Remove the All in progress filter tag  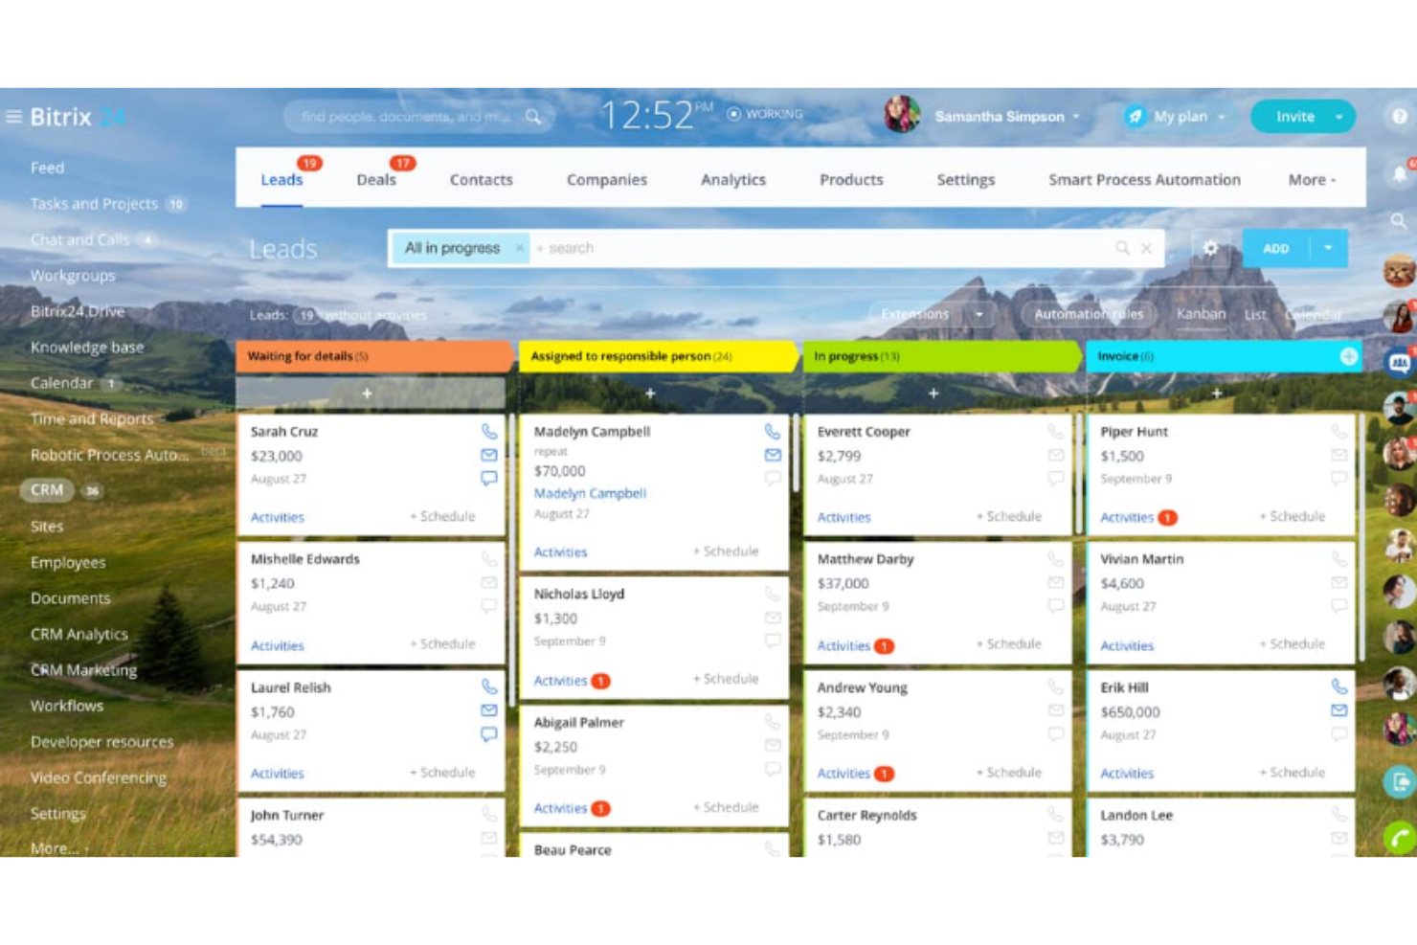pos(520,248)
